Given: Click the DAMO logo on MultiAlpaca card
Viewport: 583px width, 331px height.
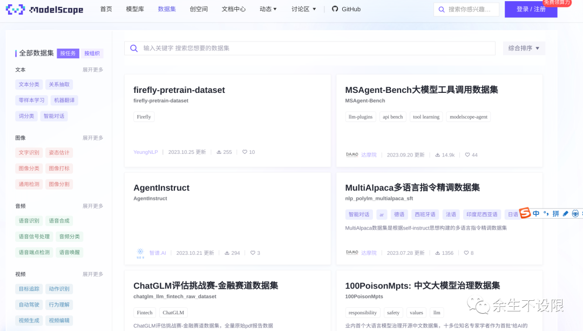Looking at the screenshot, I should (x=352, y=253).
